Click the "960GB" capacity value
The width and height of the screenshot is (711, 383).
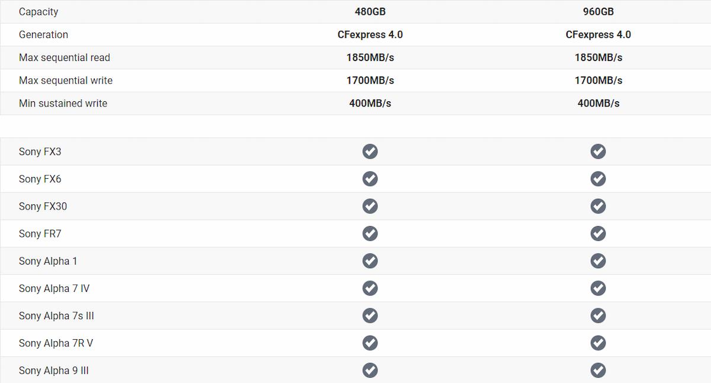coord(598,12)
